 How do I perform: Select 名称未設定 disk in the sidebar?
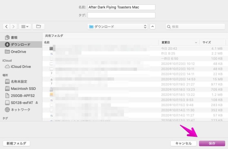click(x=21, y=81)
